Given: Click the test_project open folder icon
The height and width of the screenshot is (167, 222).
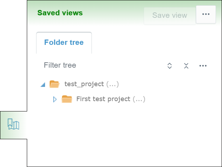Looking at the screenshot, I should (x=54, y=84).
